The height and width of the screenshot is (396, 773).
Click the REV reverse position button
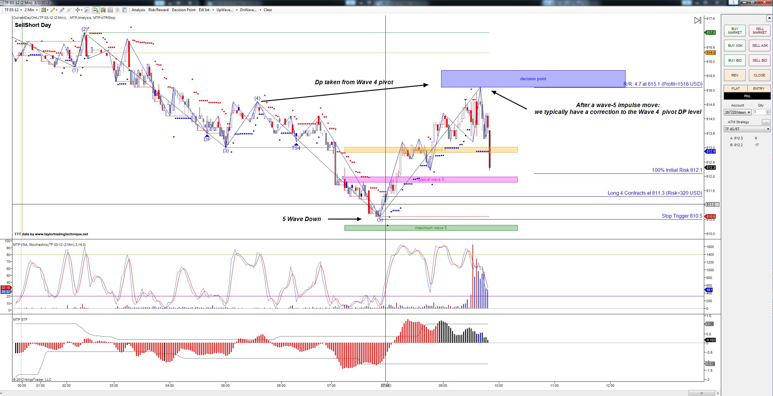(x=735, y=75)
